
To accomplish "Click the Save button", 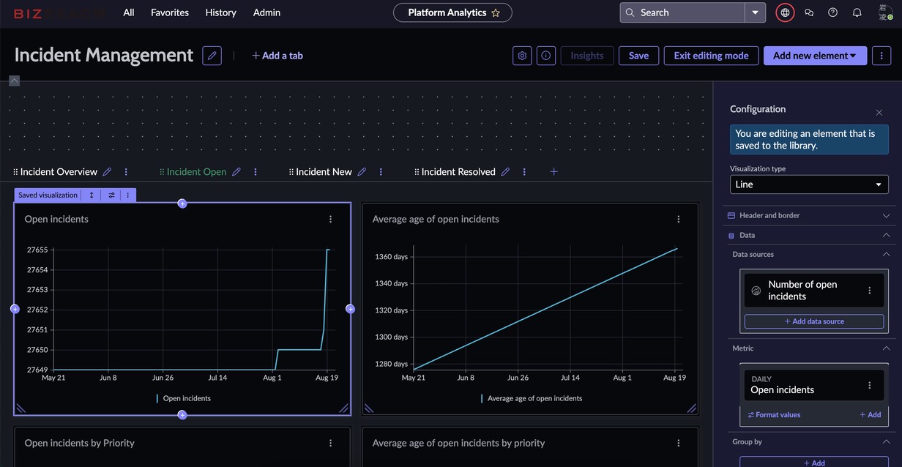I will pos(638,56).
